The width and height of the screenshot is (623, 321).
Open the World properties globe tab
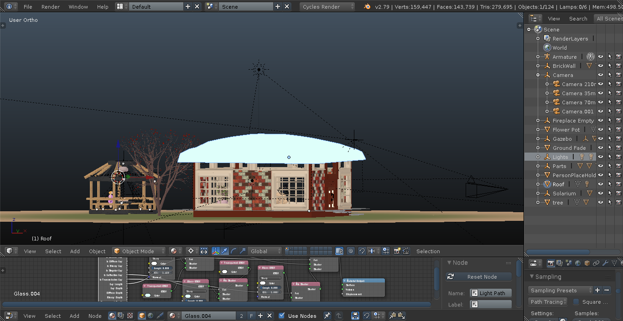[578, 263]
